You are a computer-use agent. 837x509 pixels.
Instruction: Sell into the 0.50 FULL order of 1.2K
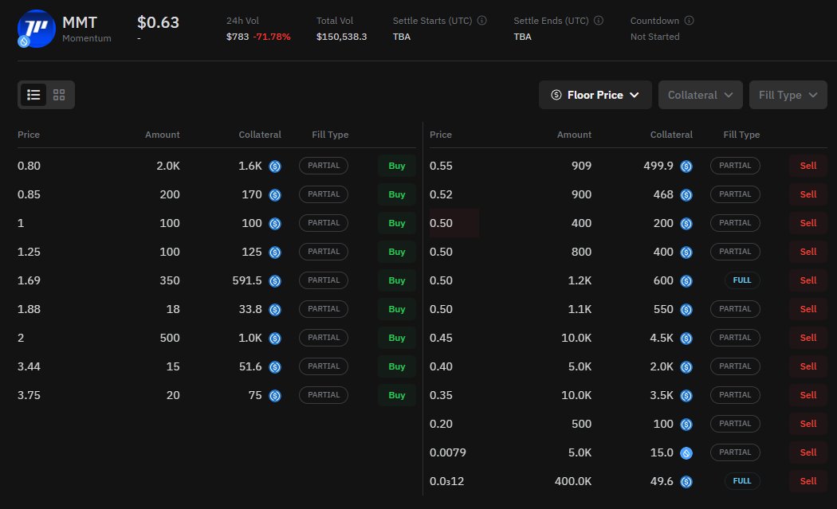[808, 280]
